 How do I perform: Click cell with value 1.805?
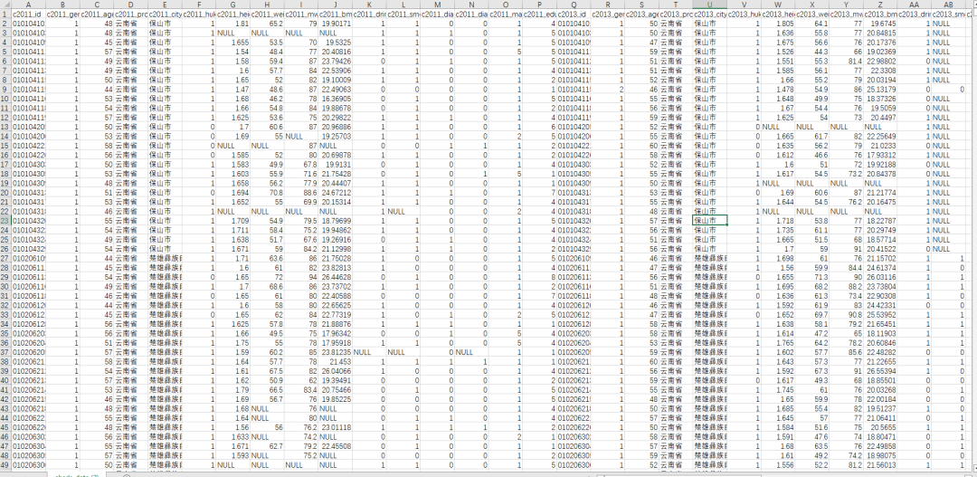pyautogui.click(x=778, y=23)
